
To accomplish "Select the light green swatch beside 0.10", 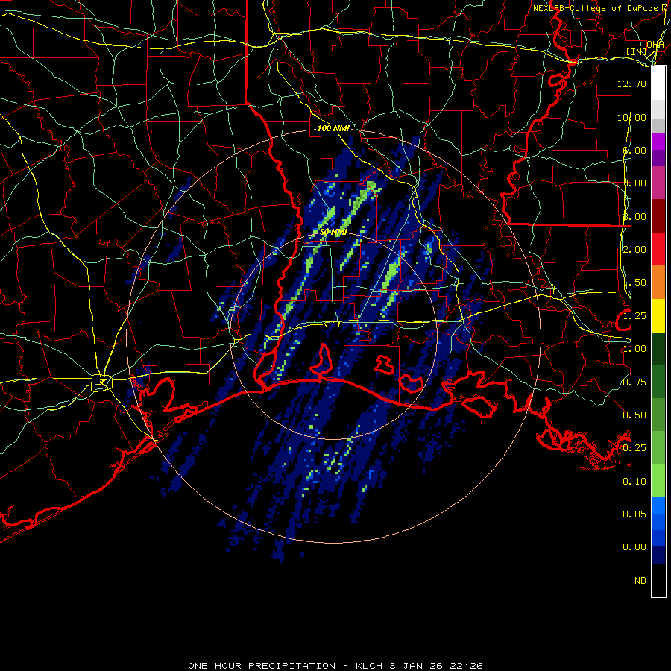I will [x=658, y=481].
